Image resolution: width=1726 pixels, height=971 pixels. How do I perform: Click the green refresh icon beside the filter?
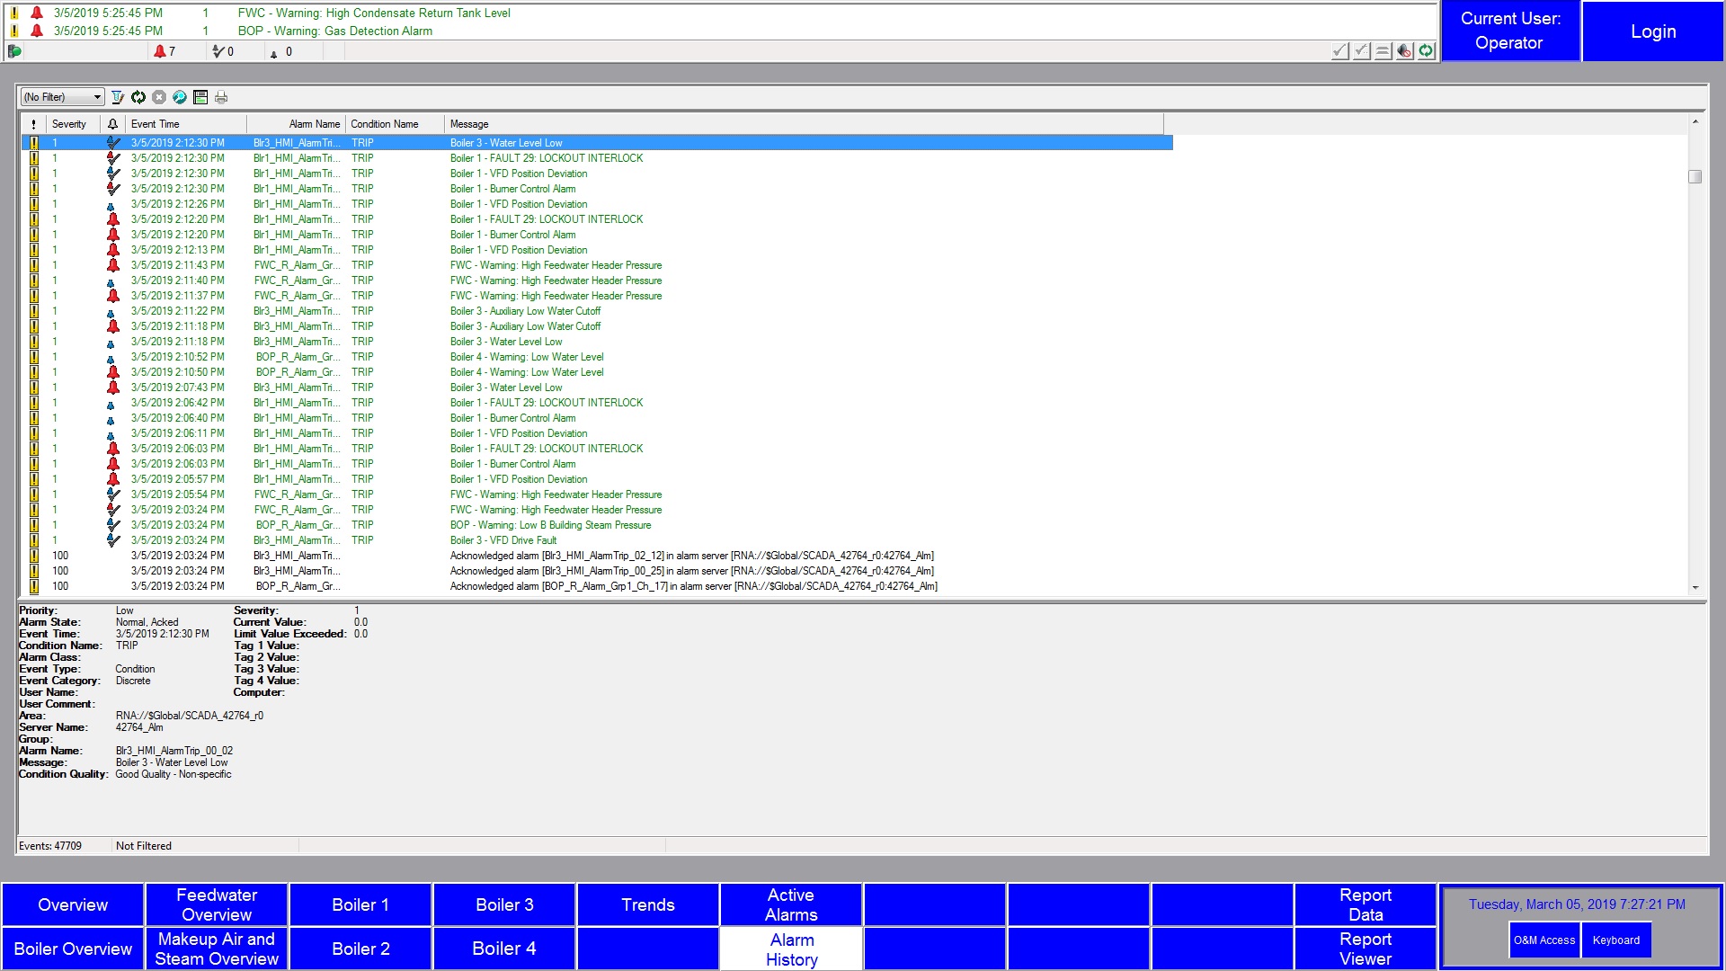pos(138,97)
